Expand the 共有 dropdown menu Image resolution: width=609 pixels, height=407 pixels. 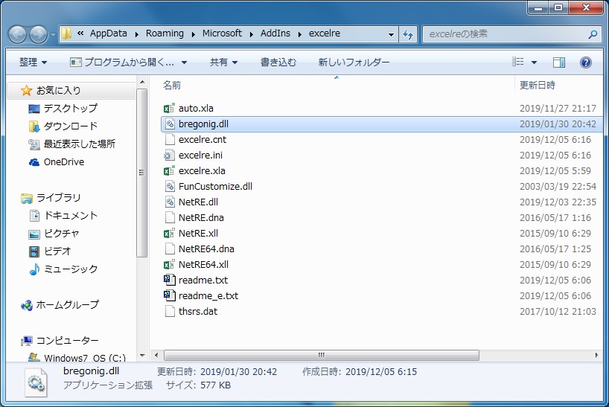click(223, 63)
